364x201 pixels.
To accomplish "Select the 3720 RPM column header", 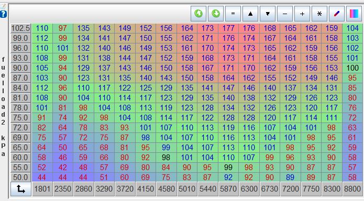I will coord(125,189).
